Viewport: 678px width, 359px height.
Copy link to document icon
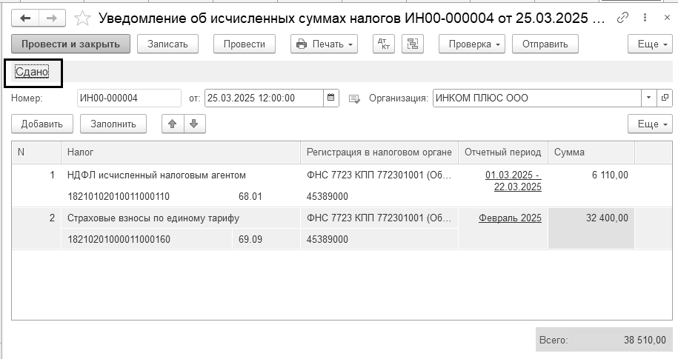[x=622, y=18]
